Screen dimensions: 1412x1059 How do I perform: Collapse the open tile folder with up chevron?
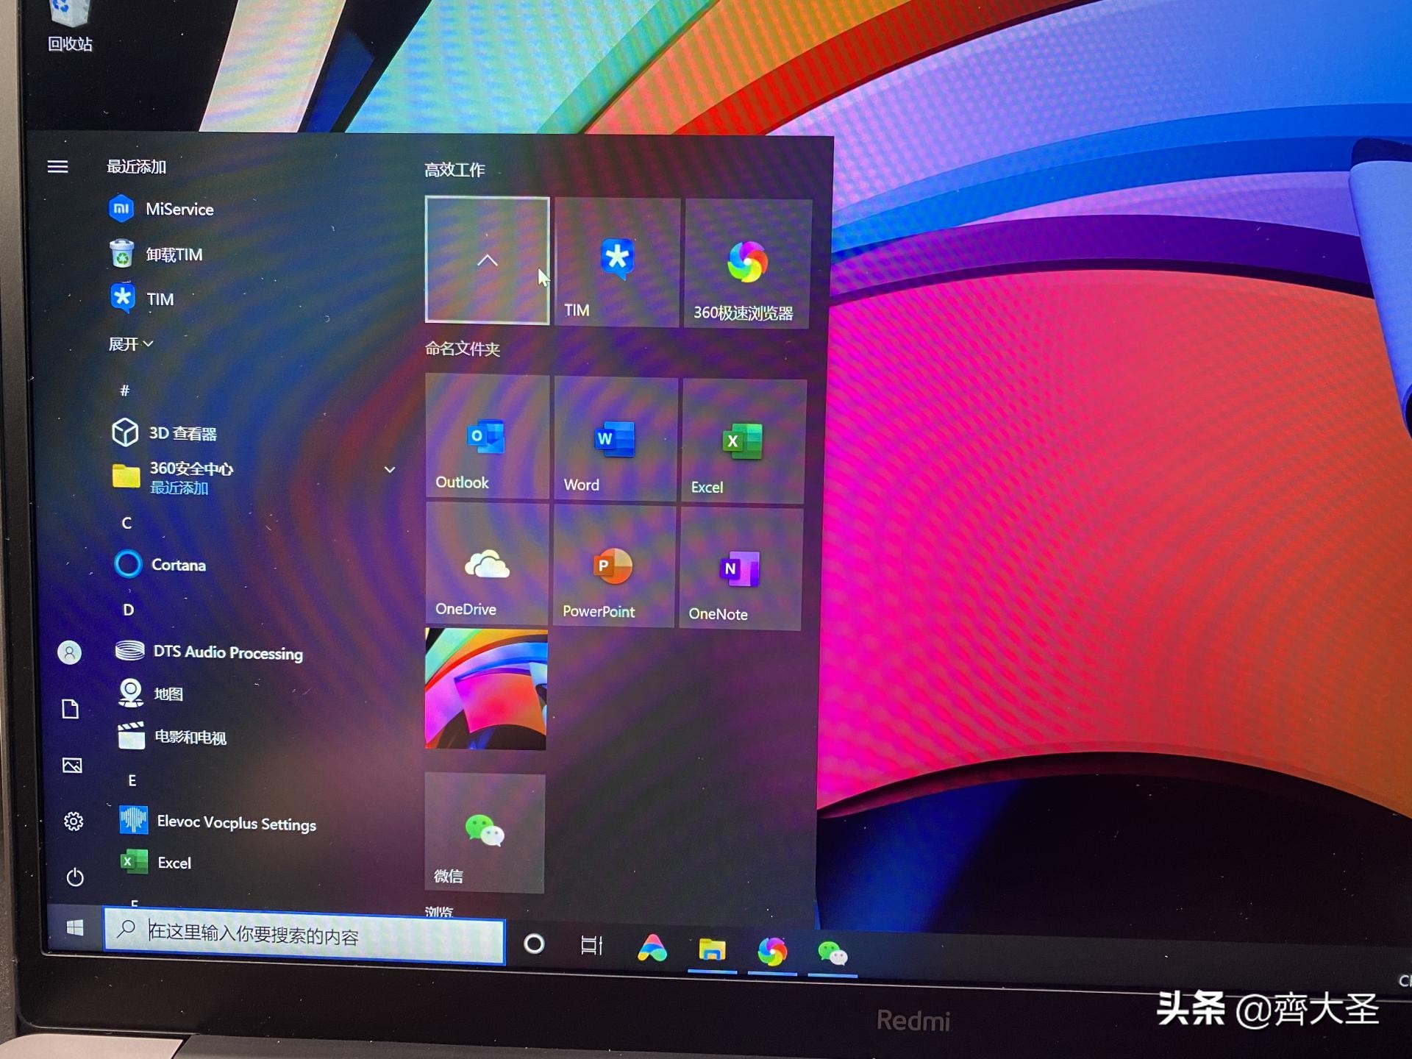[487, 260]
